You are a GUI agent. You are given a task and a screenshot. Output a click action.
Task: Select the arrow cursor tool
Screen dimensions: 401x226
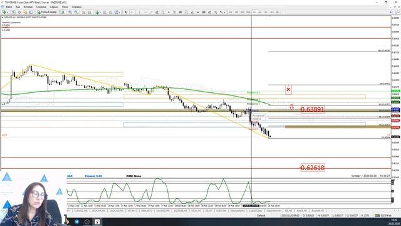coord(125,12)
